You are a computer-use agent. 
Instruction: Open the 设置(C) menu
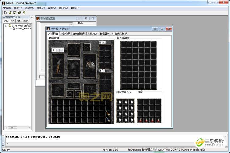tap(41, 8)
